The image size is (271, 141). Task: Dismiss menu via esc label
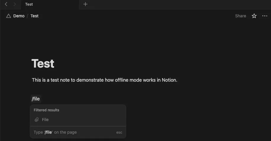[x=119, y=132]
